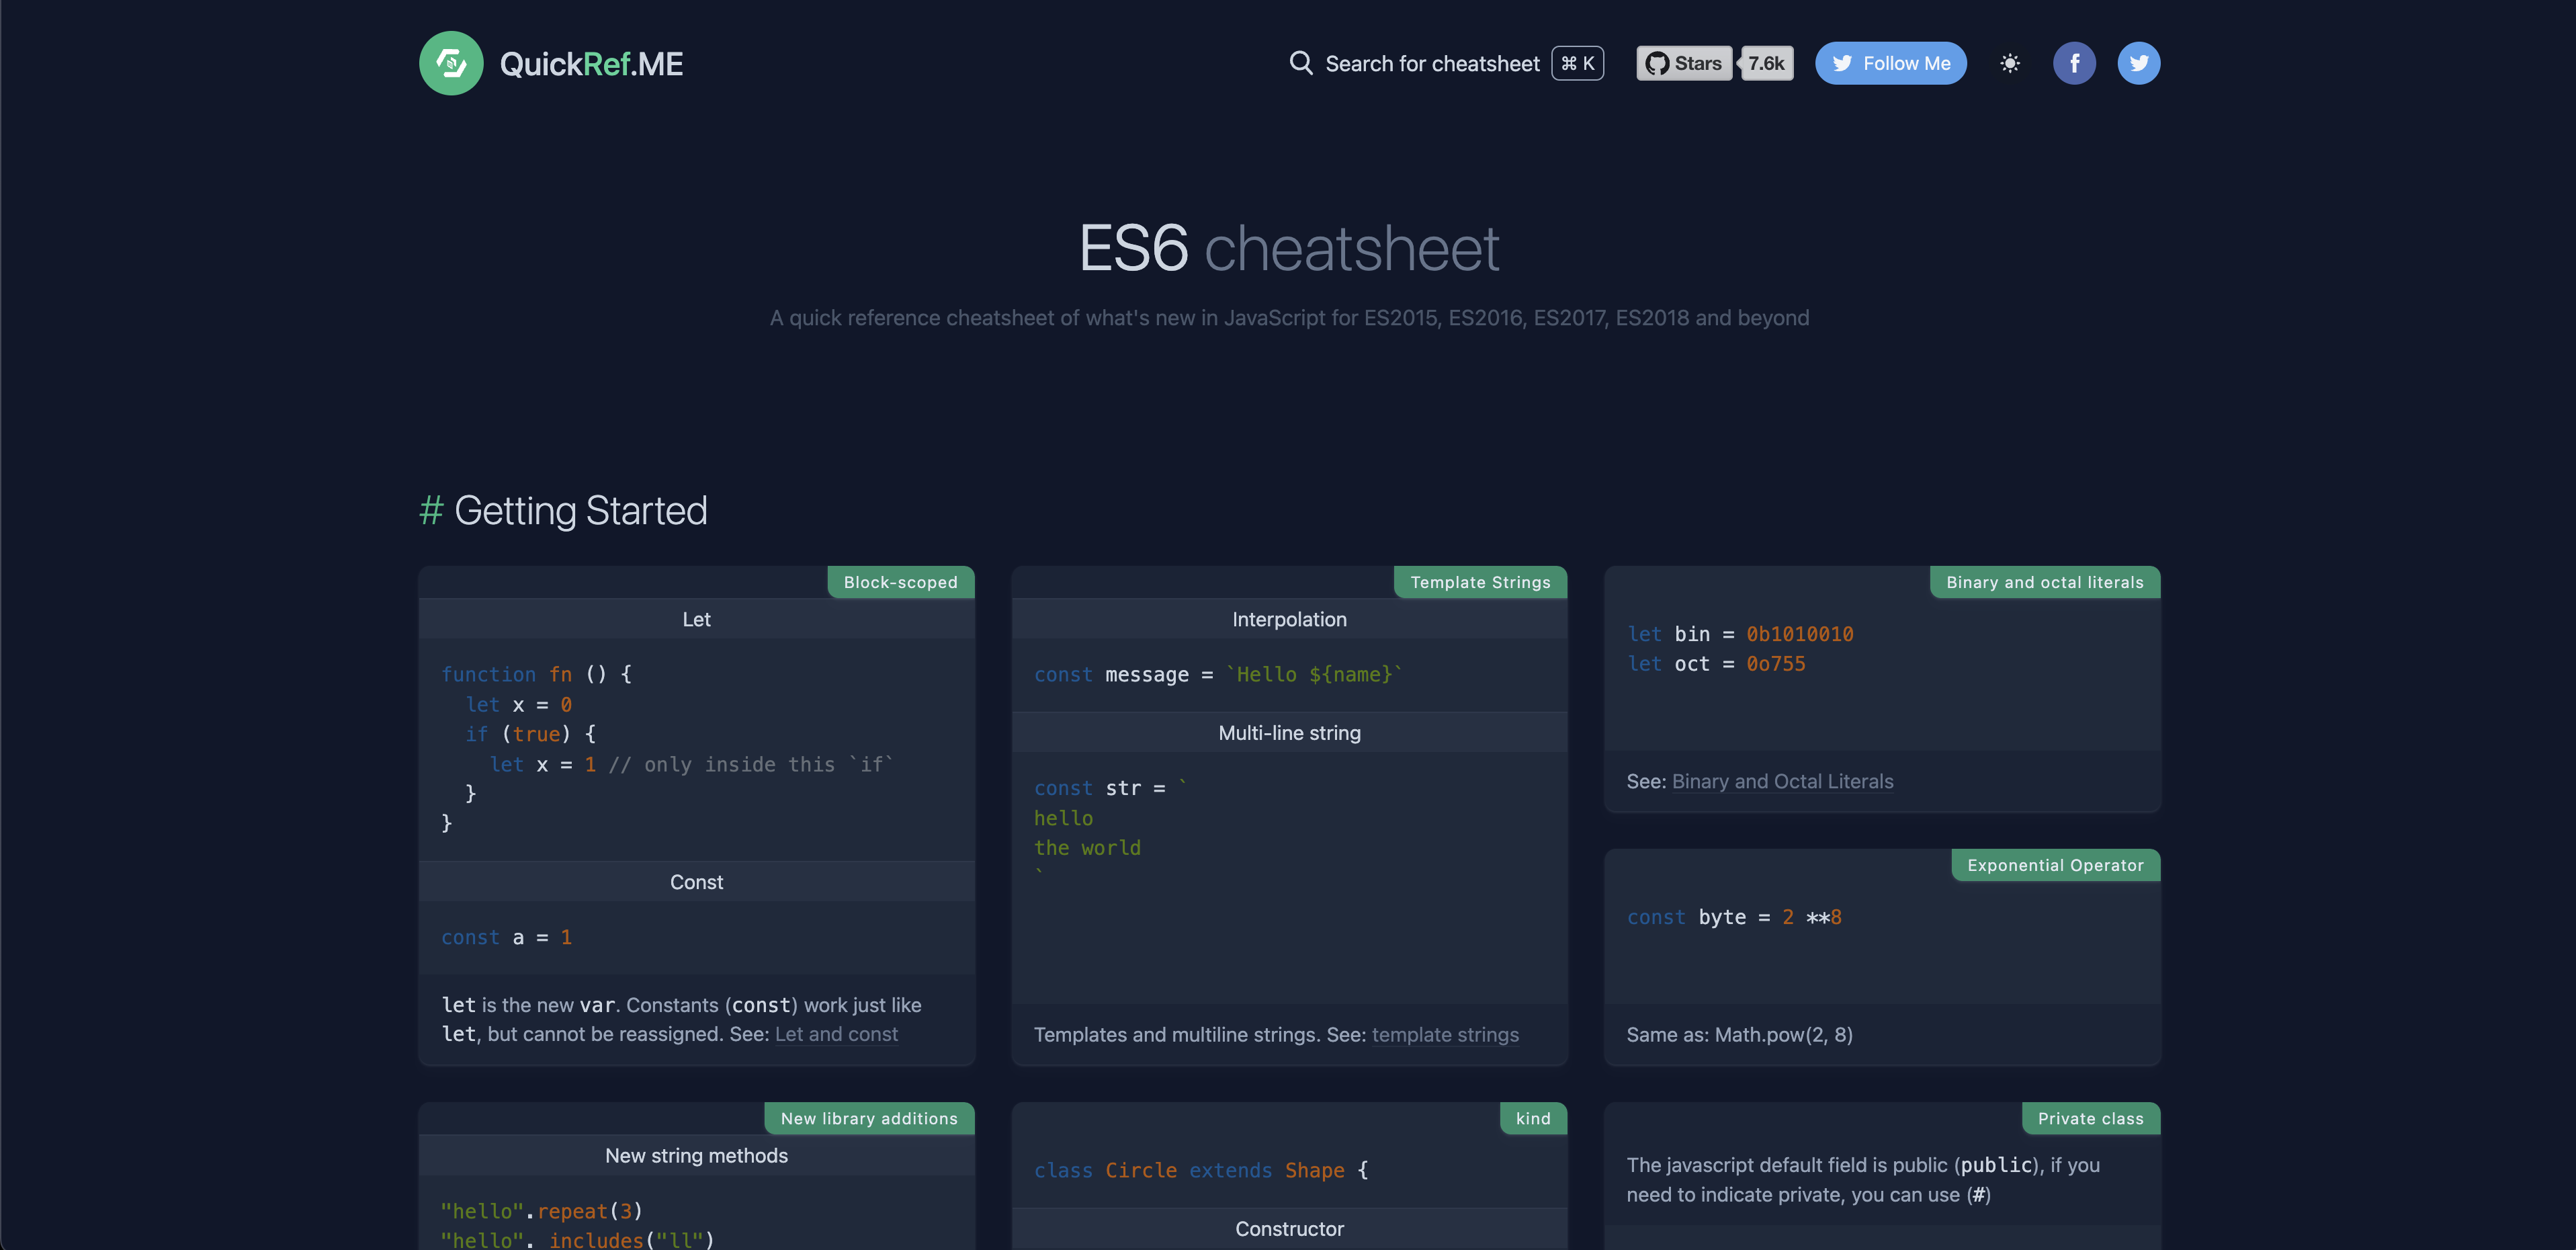Click the ES6 cheatsheet page title
The image size is (2576, 1250).
click(1289, 247)
